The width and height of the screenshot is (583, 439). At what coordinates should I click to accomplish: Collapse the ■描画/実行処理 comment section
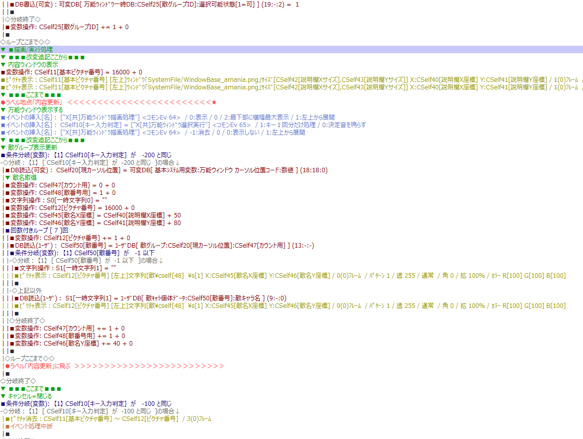pyautogui.click(x=3, y=49)
